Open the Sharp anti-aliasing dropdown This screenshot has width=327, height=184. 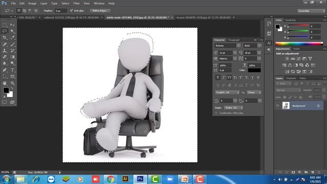[x=253, y=93]
